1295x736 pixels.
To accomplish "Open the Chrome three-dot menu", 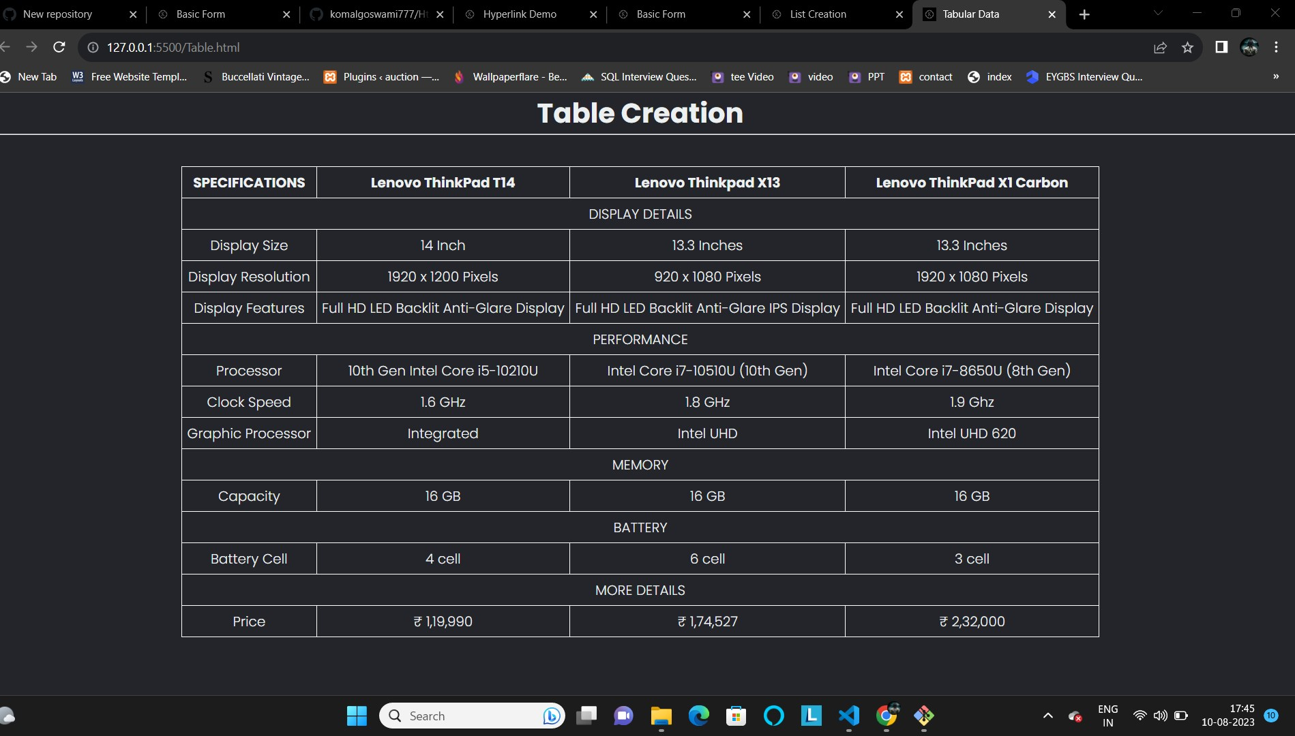I will click(1276, 48).
